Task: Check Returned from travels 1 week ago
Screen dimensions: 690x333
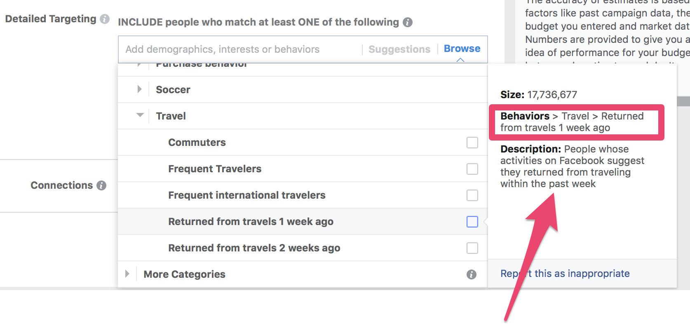Action: coord(472,222)
